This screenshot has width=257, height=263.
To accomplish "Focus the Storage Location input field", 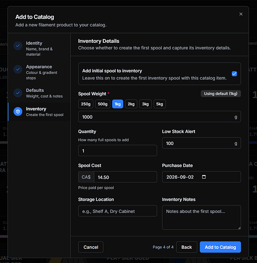I will click(x=117, y=211).
